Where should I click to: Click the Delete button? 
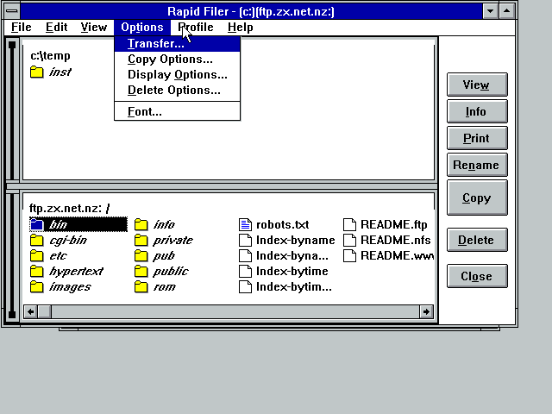coord(477,240)
